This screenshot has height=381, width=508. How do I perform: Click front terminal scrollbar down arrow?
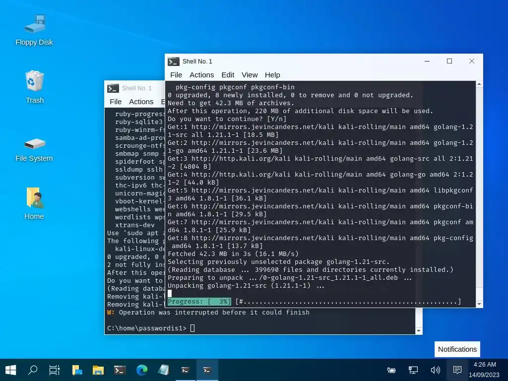tap(479, 304)
